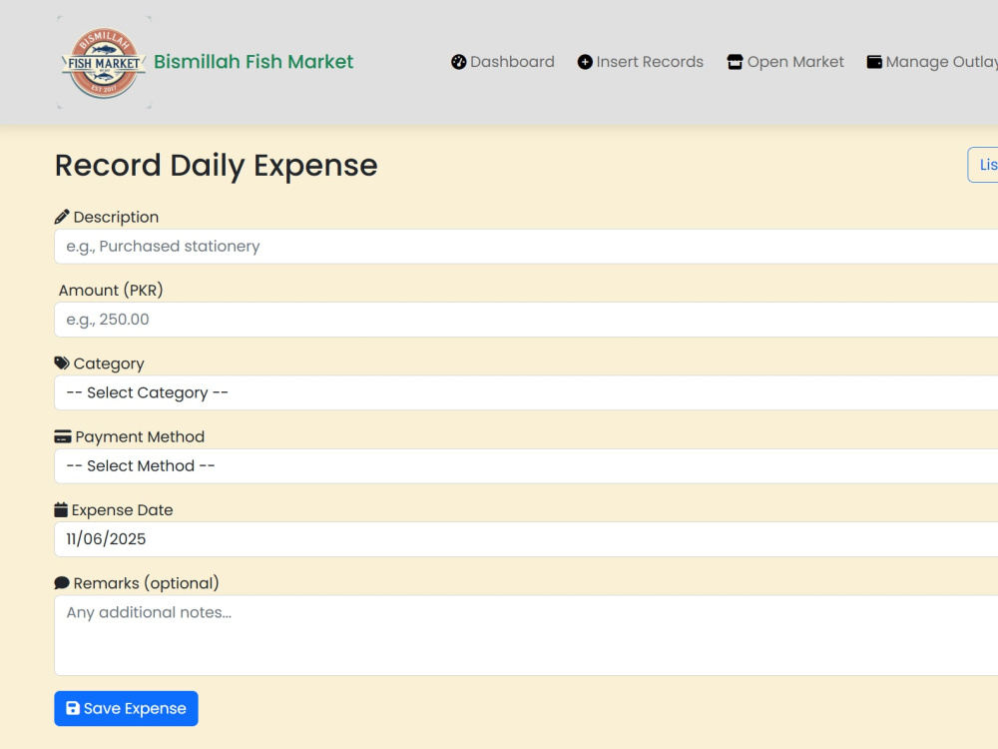Click the Insert Records plus icon
The height and width of the screenshot is (749, 998).
[584, 62]
